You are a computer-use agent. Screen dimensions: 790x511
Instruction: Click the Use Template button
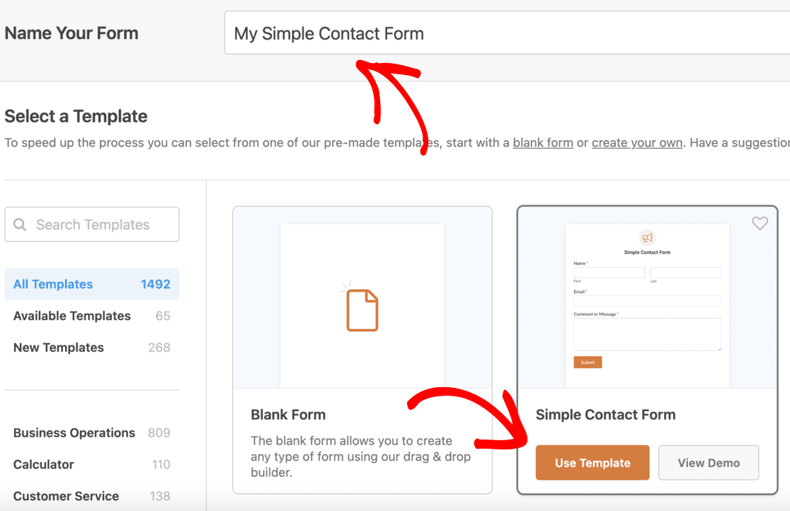(592, 462)
